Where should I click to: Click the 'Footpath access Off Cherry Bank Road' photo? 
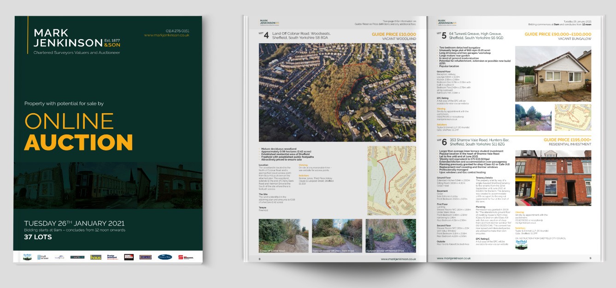click(x=337, y=236)
